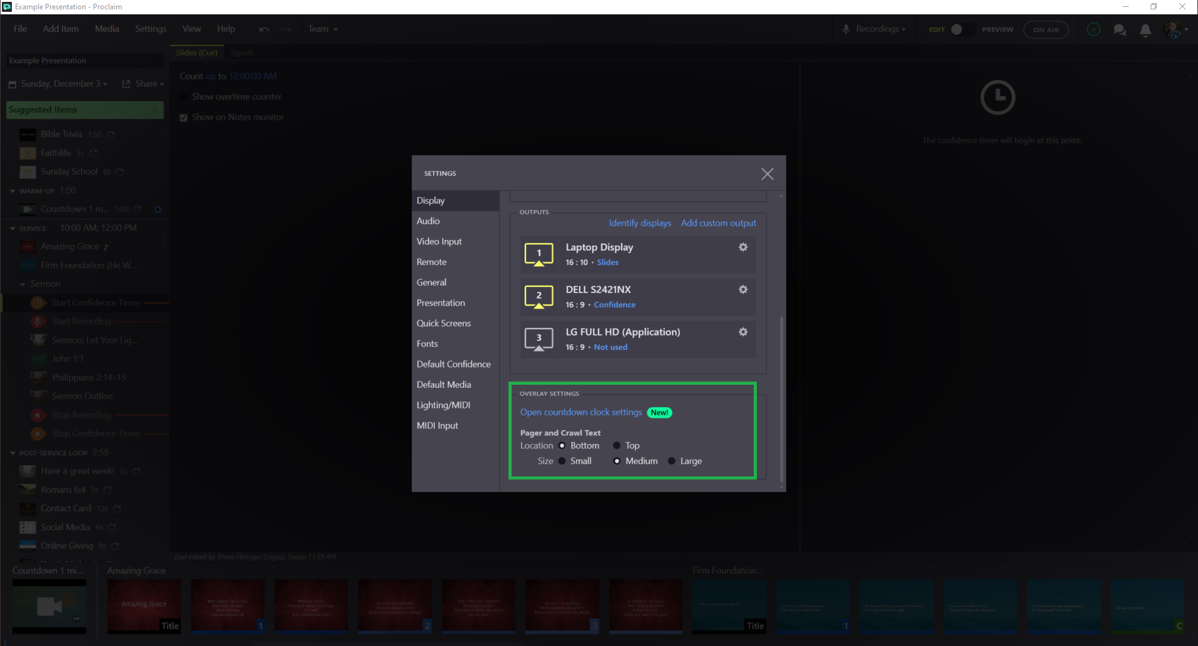Select the Start Recording item's record icon
The height and width of the screenshot is (646, 1198).
pyautogui.click(x=38, y=321)
